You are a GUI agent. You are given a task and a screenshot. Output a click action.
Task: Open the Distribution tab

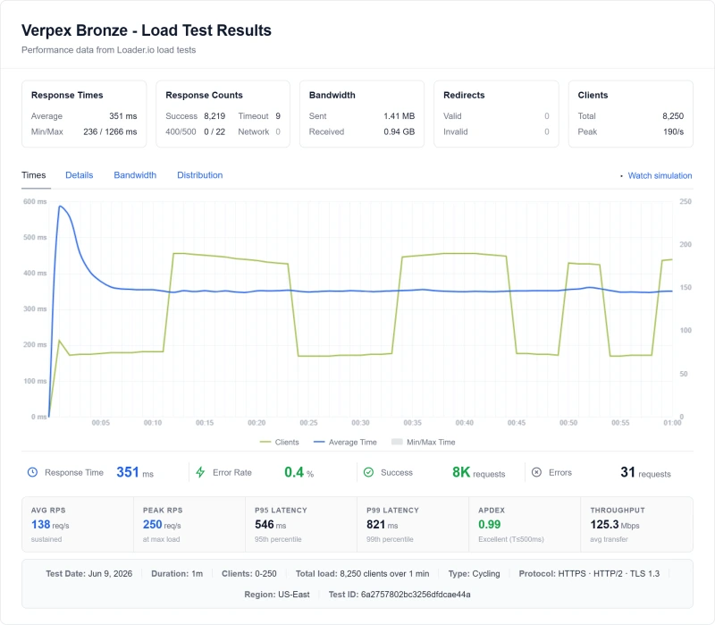point(199,175)
